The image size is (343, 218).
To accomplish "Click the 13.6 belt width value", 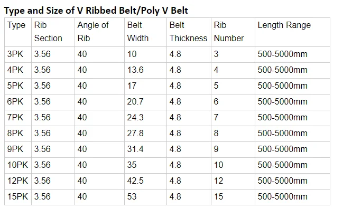I will tap(136, 70).
